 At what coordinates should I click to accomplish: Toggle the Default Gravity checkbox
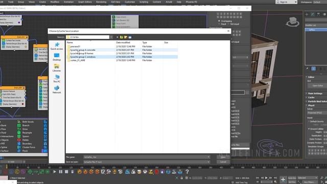click(309, 122)
